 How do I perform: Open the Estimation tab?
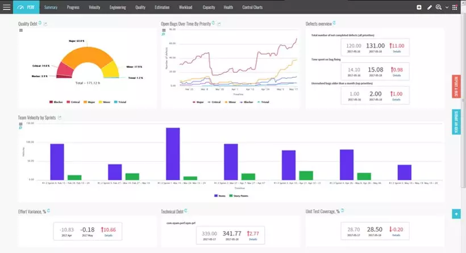pos(162,7)
